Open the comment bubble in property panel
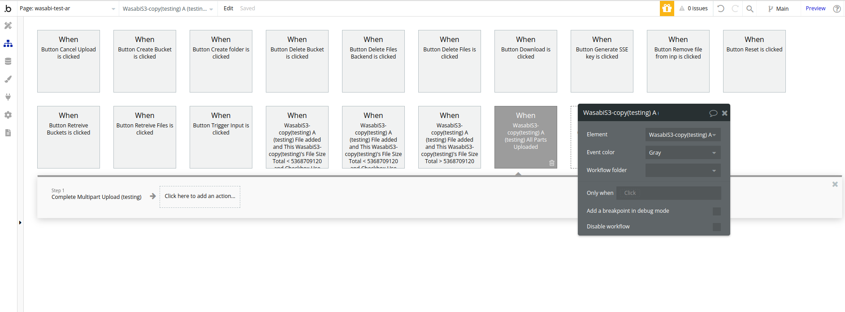Image resolution: width=845 pixels, height=312 pixels. (713, 113)
